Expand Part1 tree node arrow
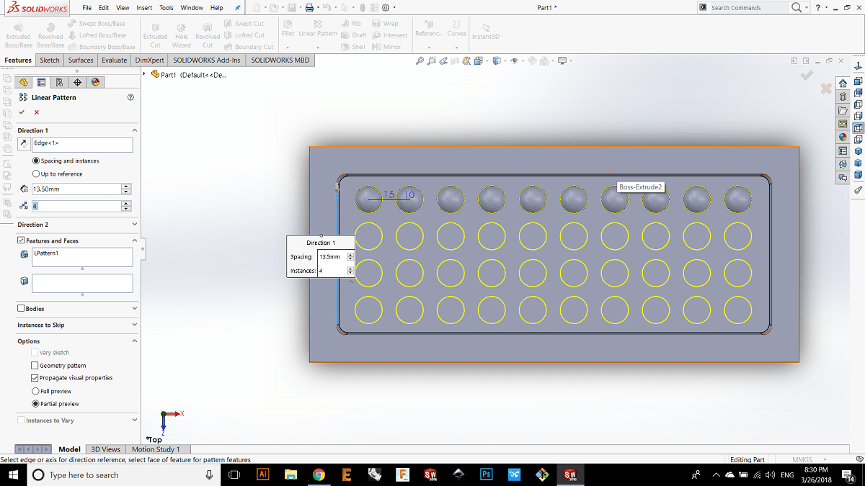This screenshot has width=865, height=486. (x=145, y=74)
